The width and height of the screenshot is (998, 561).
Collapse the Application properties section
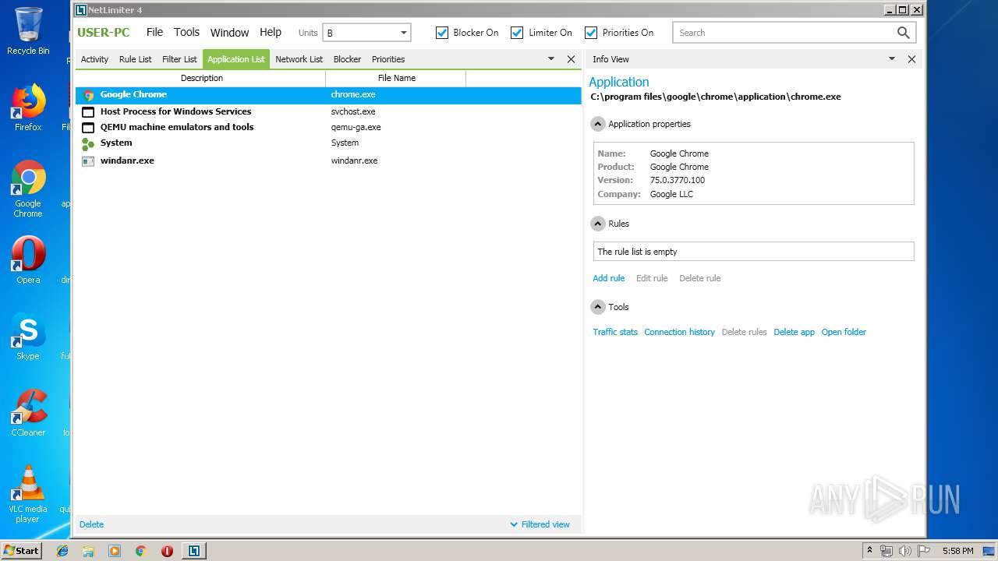[598, 124]
